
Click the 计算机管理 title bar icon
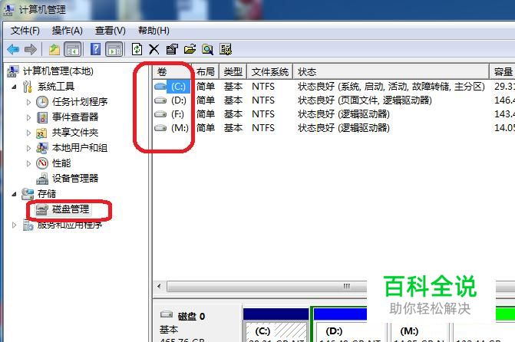(8, 9)
